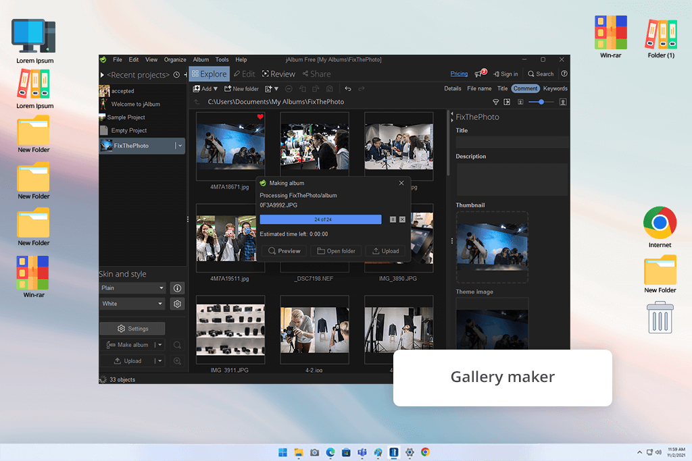Image resolution: width=692 pixels, height=461 pixels.
Task: Click Preview in the Making album dialog
Action: 285,251
